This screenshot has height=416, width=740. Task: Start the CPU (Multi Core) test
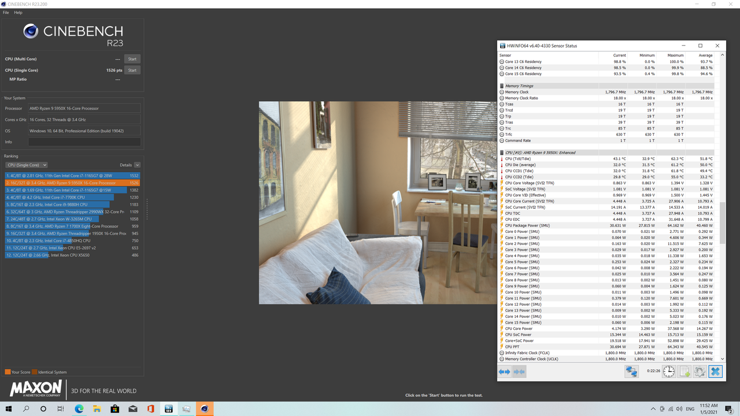[x=132, y=59]
